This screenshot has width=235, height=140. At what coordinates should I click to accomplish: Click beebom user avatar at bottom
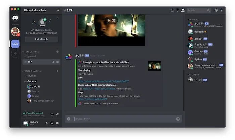[26, 123]
